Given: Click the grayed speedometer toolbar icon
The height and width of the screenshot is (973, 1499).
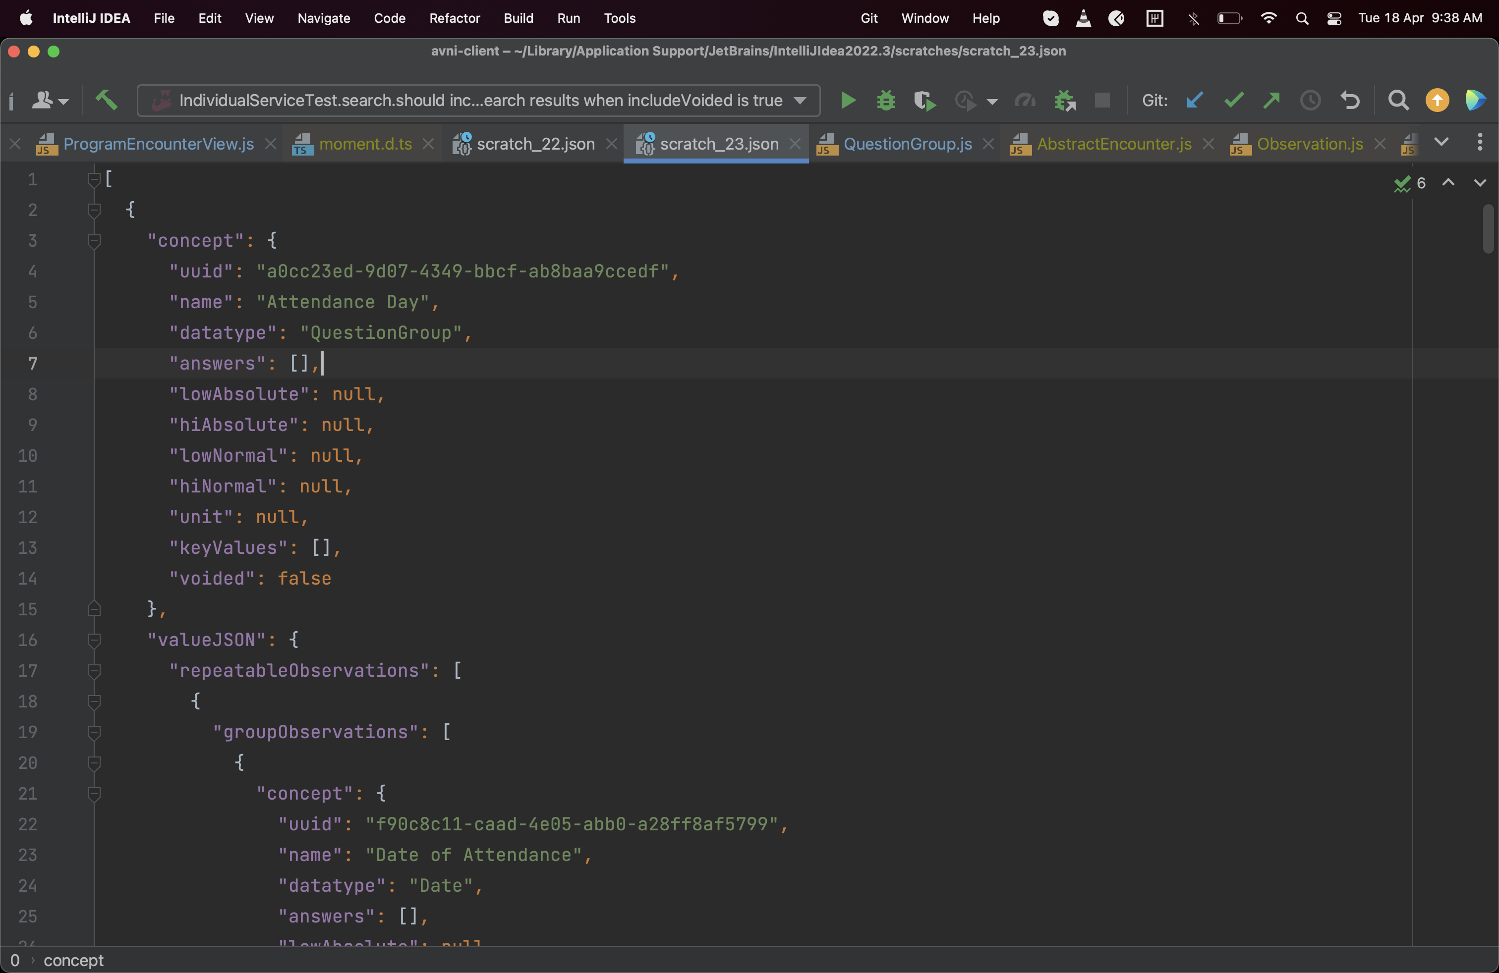Looking at the screenshot, I should pyautogui.click(x=1025, y=100).
